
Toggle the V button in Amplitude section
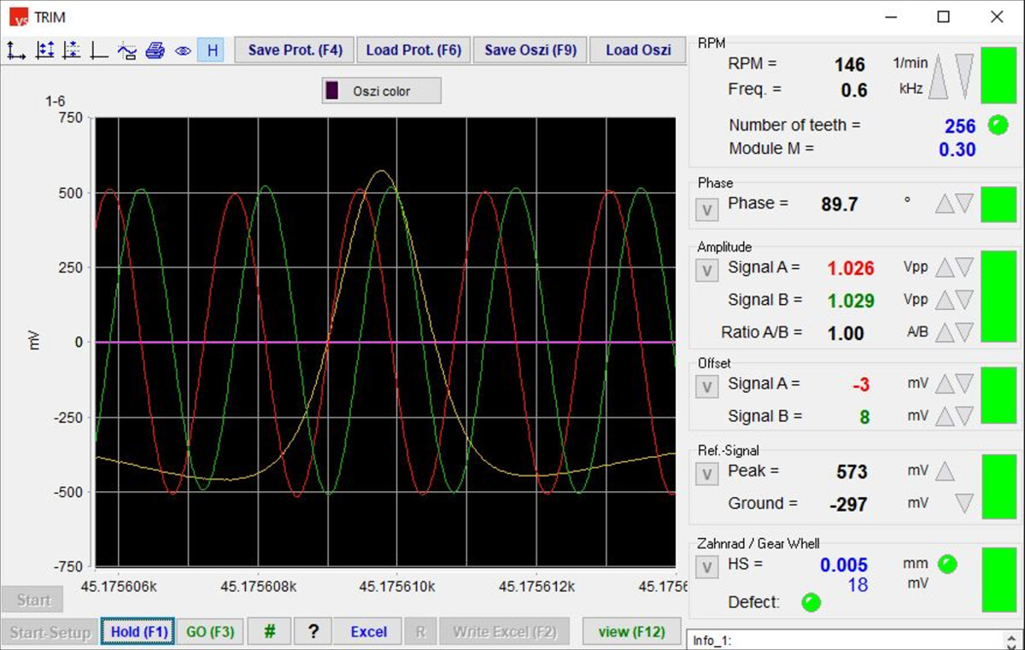pyautogui.click(x=706, y=271)
